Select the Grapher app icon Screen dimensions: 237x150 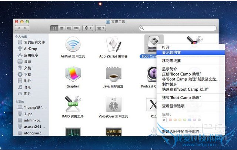[x=73, y=74]
